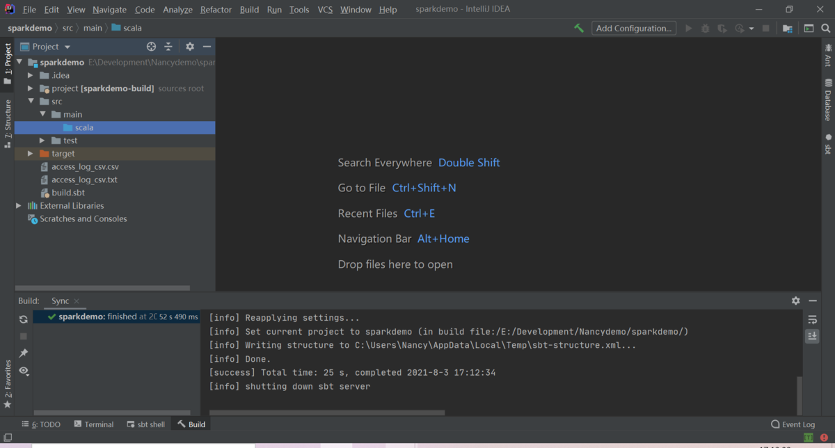835x448 pixels.
Task: Switch to the sbt shell tab
Action: coord(145,424)
